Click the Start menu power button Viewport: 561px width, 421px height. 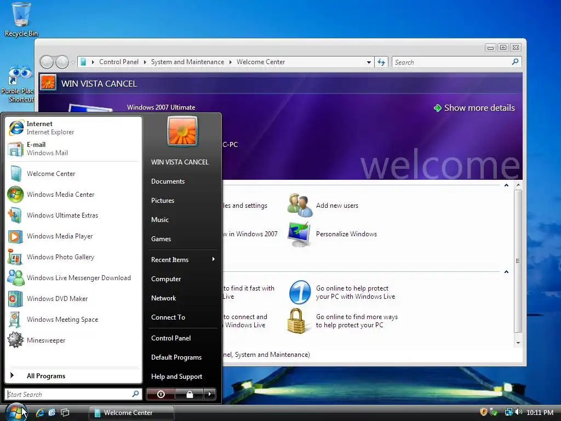[161, 394]
